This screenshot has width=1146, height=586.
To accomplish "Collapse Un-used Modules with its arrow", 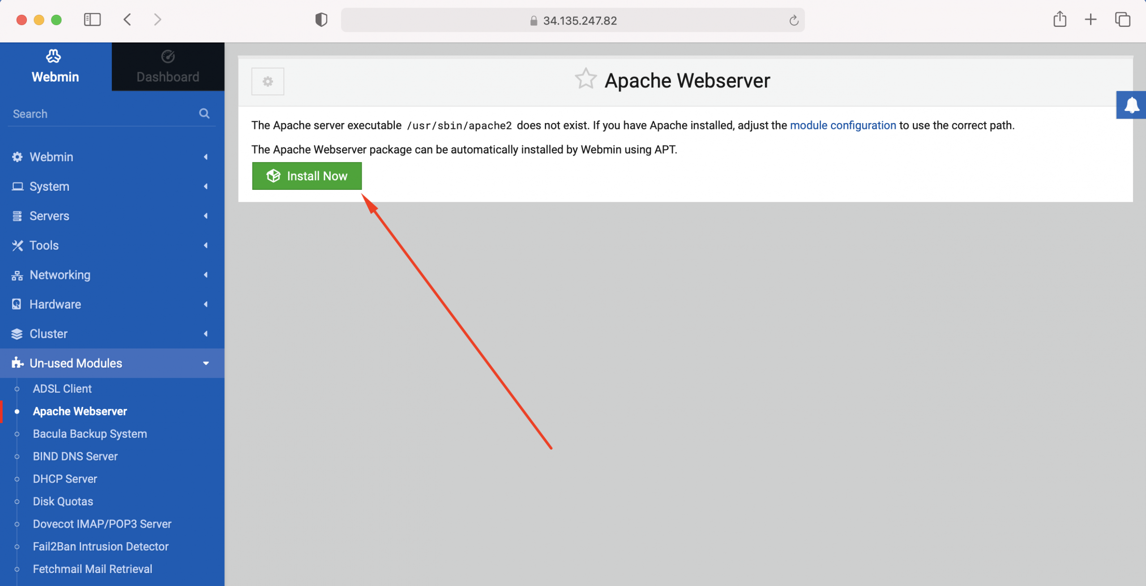I will (x=206, y=364).
